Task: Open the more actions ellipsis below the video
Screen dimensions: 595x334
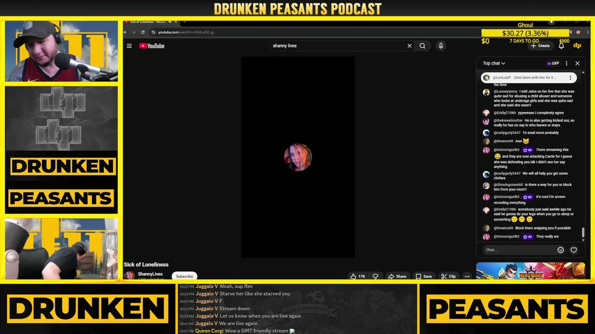Action: (467, 276)
